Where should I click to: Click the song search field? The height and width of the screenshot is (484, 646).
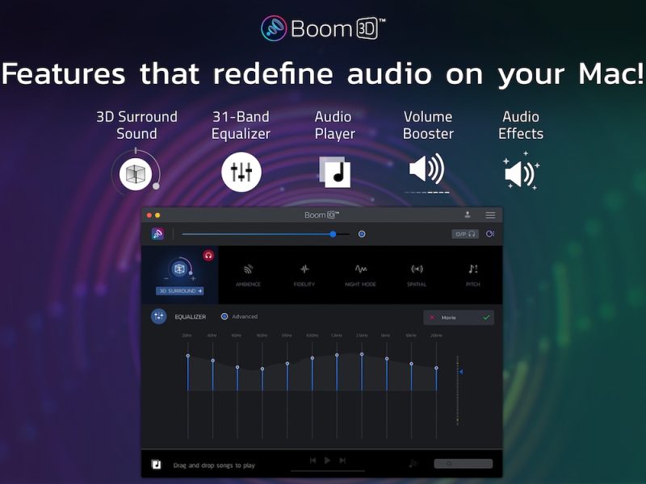click(x=463, y=464)
